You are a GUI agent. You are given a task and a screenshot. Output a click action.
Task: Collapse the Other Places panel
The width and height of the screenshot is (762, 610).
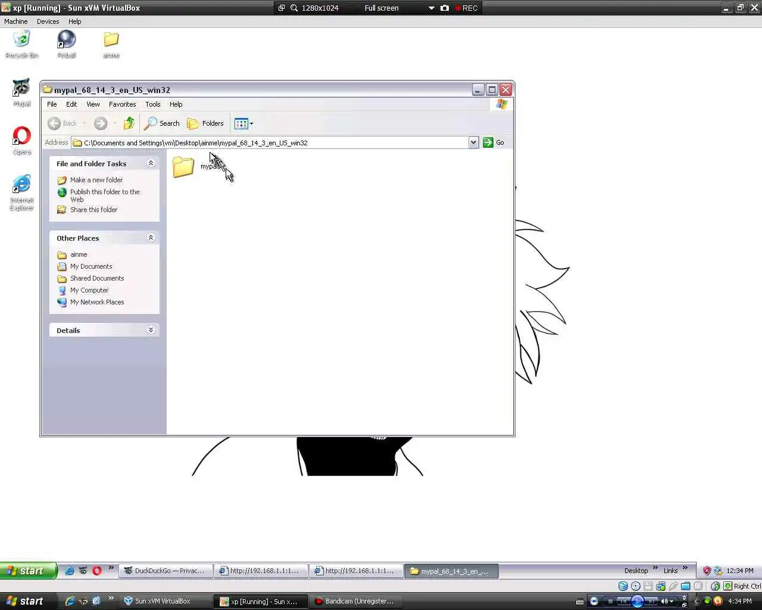pyautogui.click(x=151, y=238)
